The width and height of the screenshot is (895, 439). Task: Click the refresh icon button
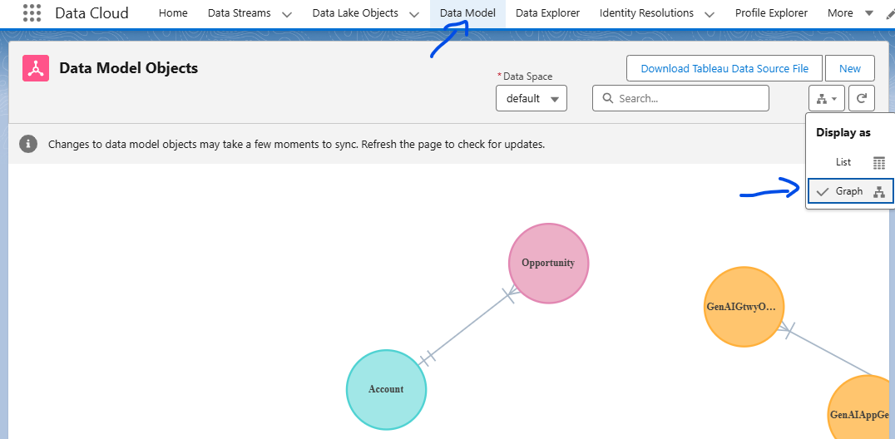(862, 98)
